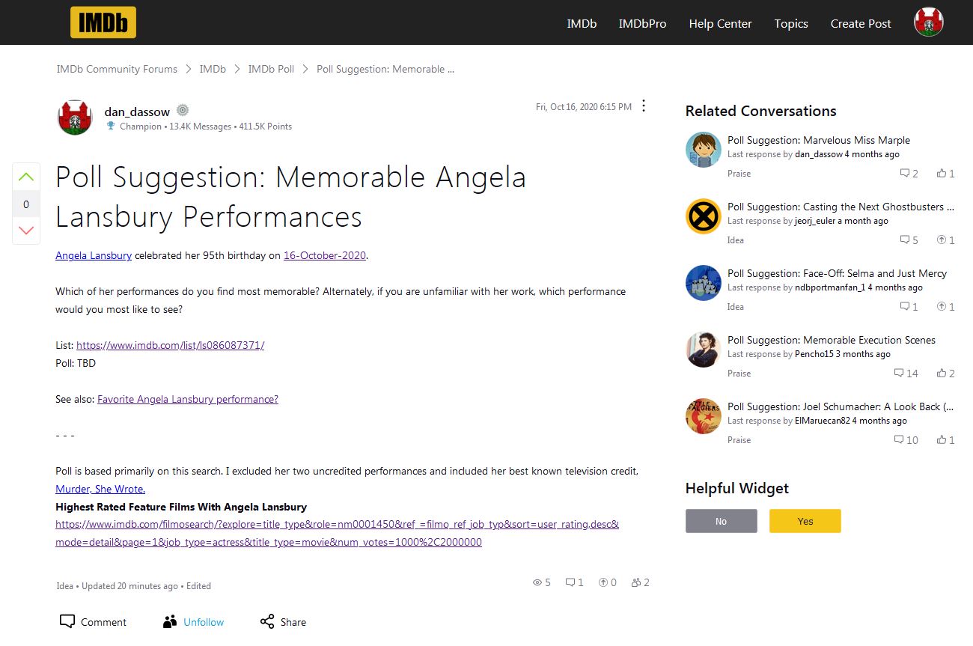The image size is (973, 646).
Task: Open user profile avatar in header
Action: pyautogui.click(x=928, y=22)
